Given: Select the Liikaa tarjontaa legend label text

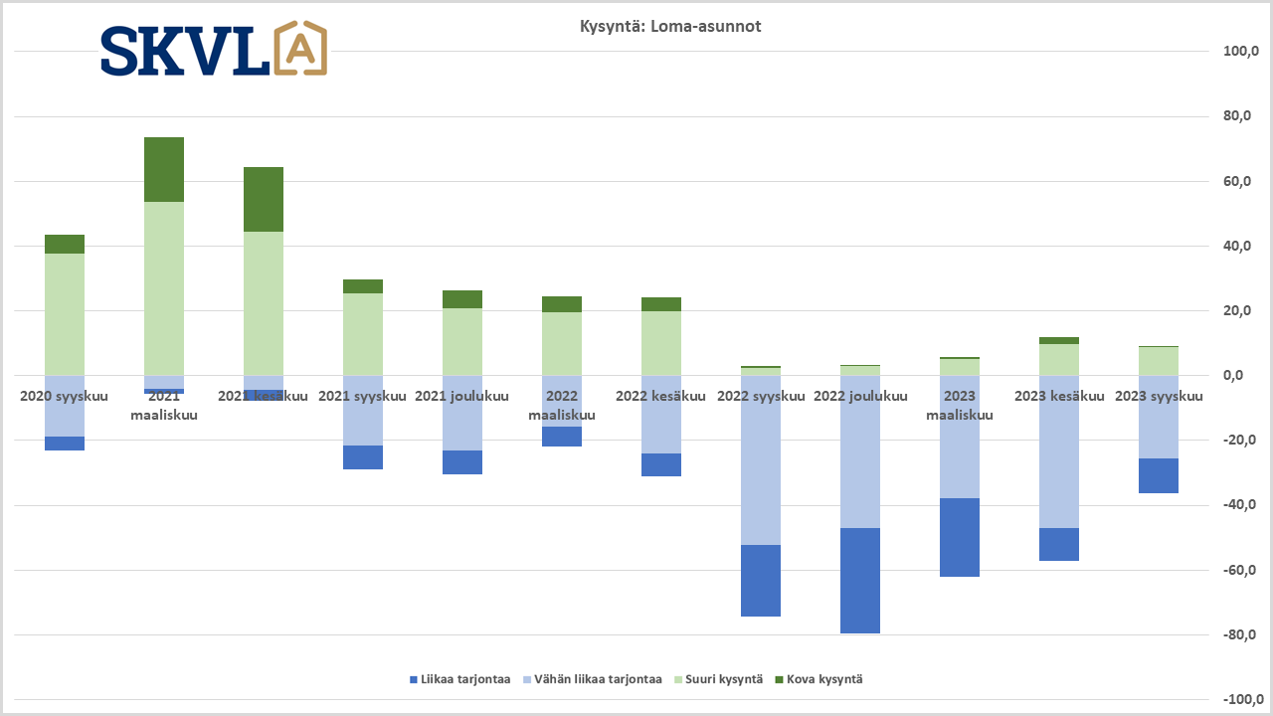Looking at the screenshot, I should coord(466,680).
